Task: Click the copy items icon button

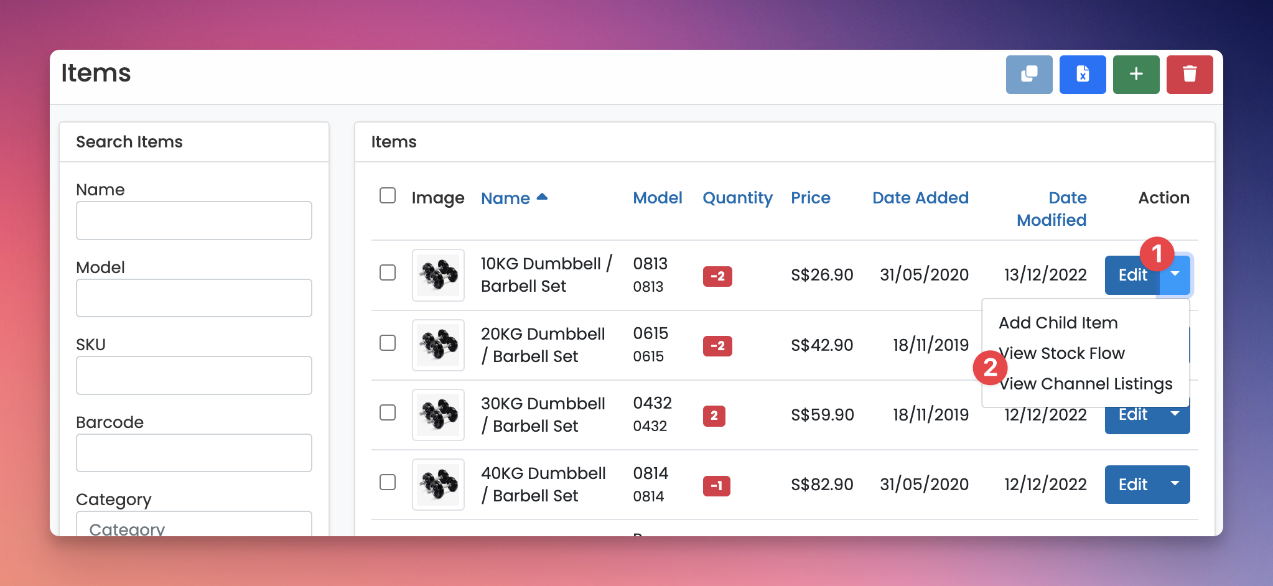Action: click(x=1029, y=75)
